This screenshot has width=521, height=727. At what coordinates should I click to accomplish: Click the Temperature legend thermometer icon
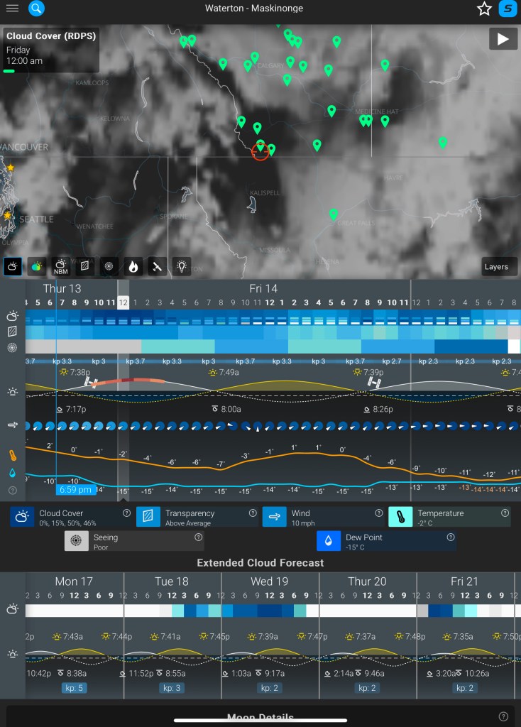pos(400,517)
